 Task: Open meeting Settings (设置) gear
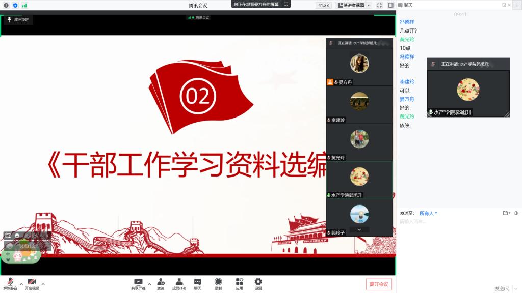tap(258, 283)
